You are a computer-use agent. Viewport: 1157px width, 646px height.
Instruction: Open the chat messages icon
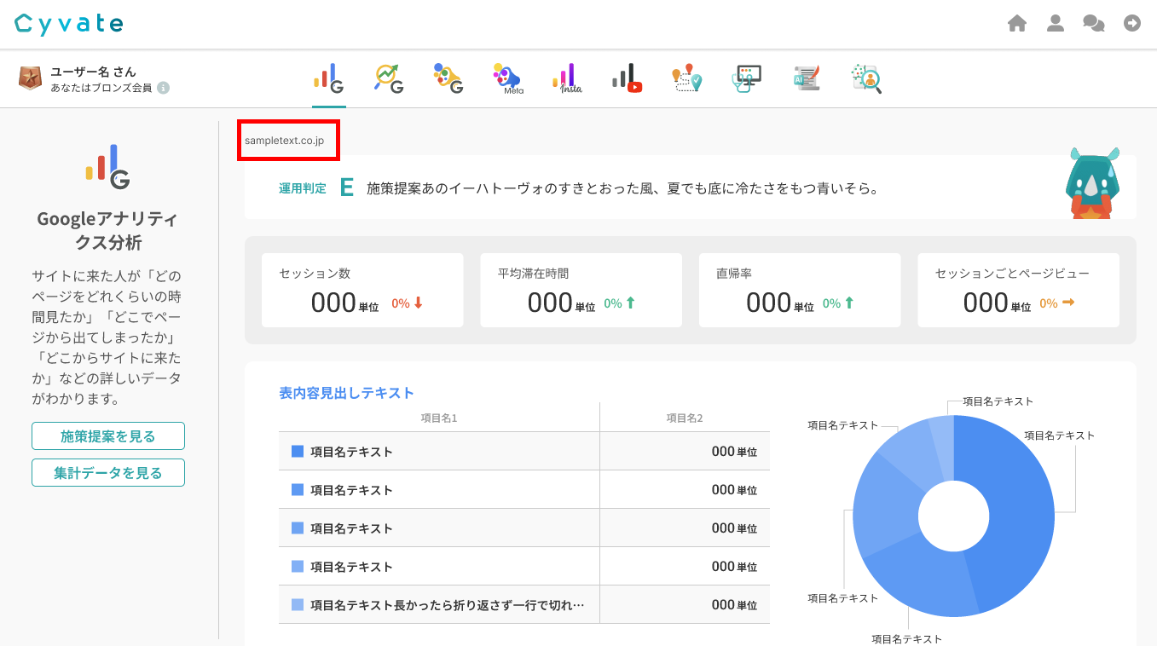coord(1094,24)
